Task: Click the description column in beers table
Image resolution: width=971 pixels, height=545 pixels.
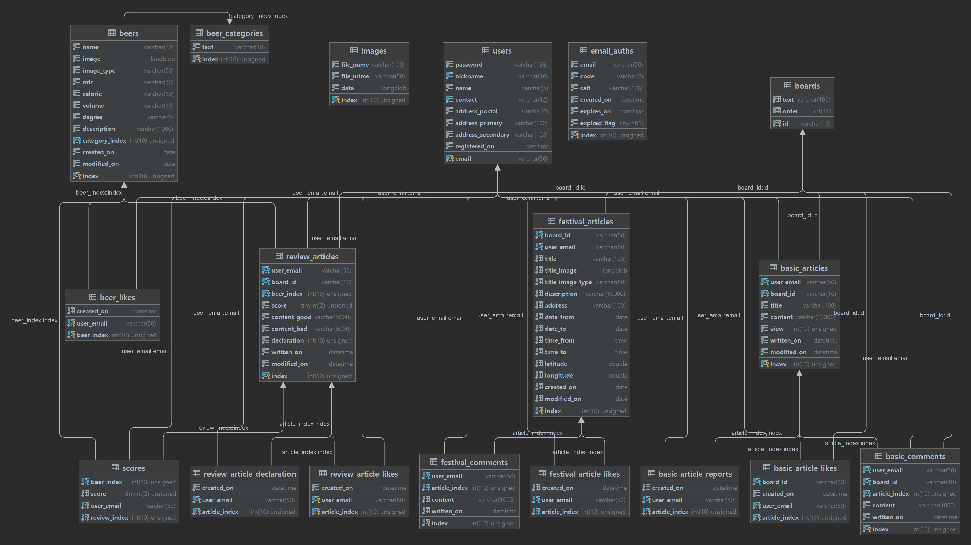Action: (x=124, y=128)
